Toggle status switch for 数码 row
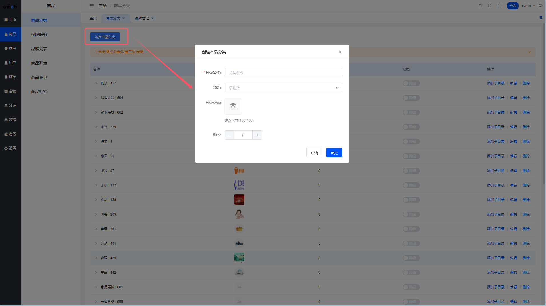This screenshot has width=546, height=306. pos(411,258)
